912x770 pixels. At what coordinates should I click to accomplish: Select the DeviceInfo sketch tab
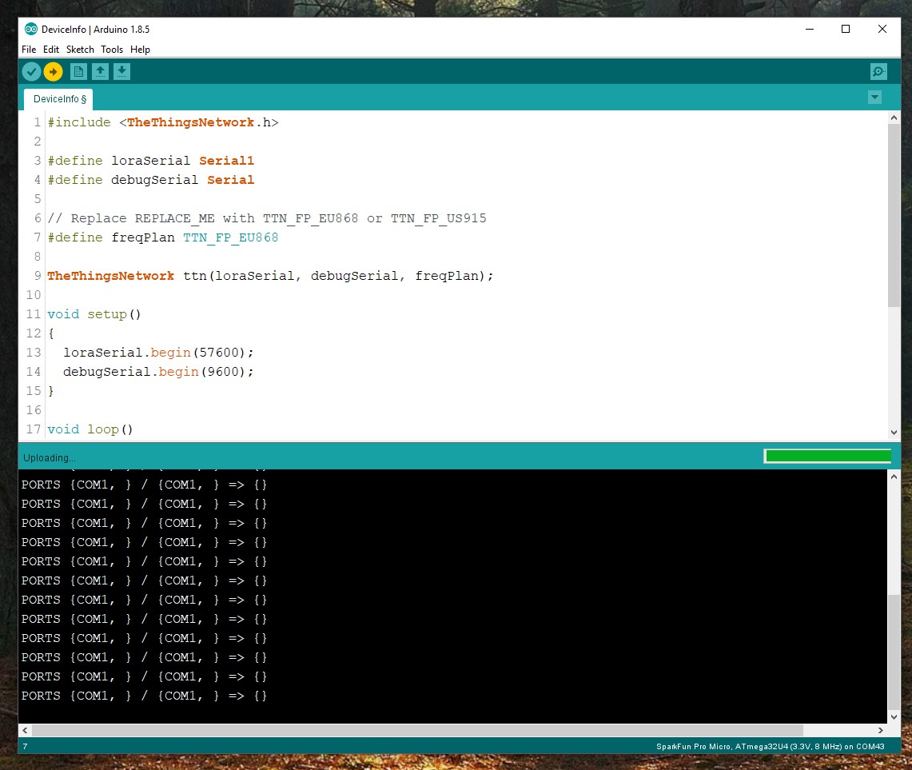[58, 99]
